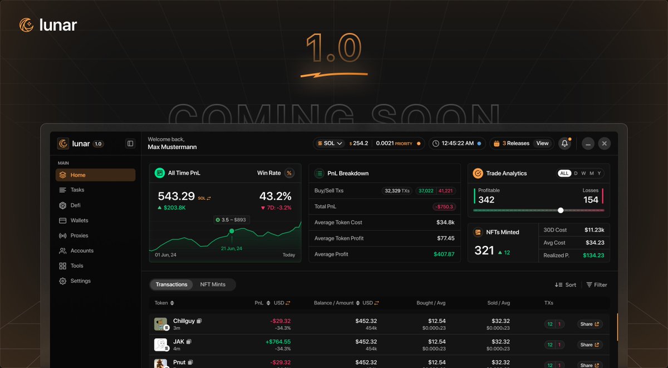Click the PnL Breakdown list icon
The image size is (668, 368).
[x=320, y=174]
